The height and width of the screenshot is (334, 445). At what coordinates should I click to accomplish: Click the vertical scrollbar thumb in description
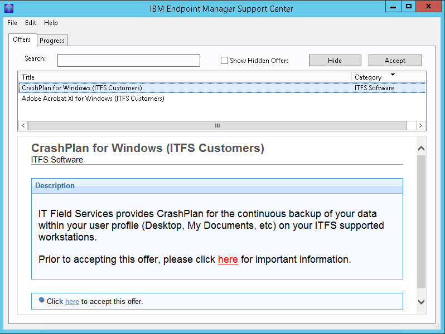coord(421,222)
